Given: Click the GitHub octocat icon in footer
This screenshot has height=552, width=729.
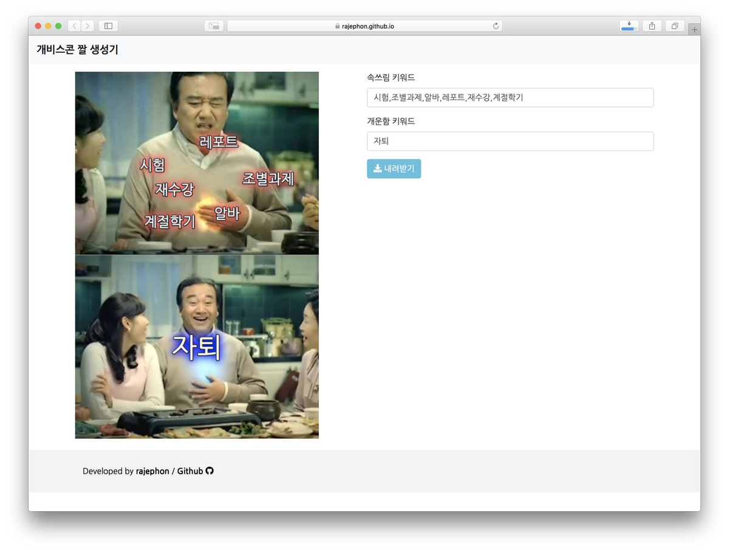Looking at the screenshot, I should coord(210,471).
